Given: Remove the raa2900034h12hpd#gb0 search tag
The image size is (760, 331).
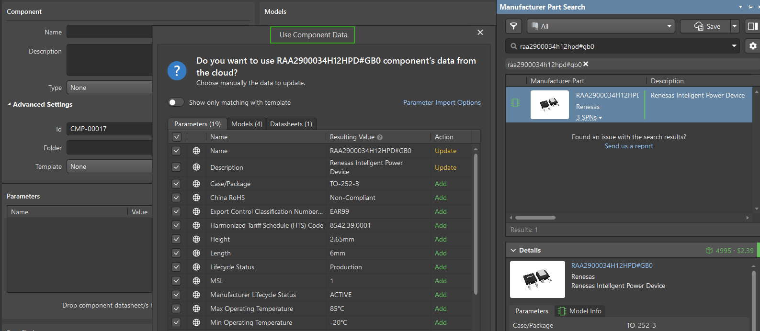Looking at the screenshot, I should pyautogui.click(x=586, y=64).
